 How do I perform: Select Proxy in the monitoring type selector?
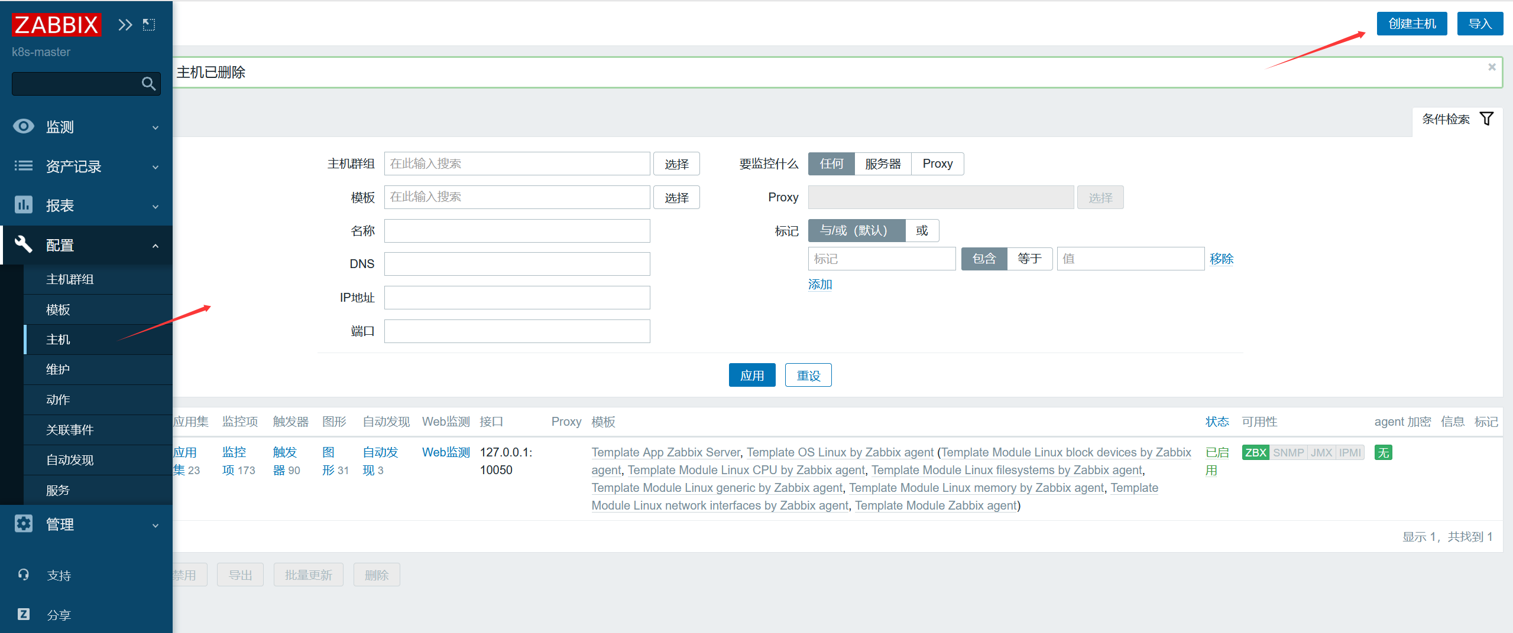(x=938, y=164)
